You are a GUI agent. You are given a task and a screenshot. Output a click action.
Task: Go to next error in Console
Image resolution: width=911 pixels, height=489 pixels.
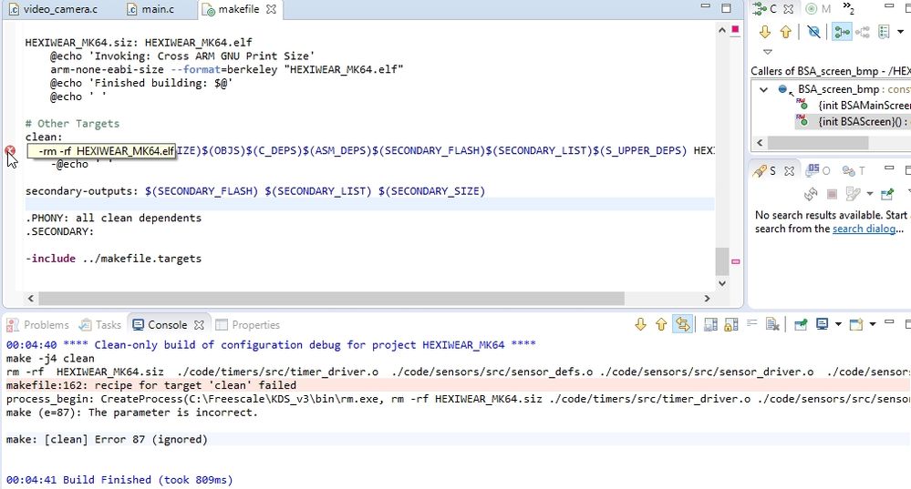click(x=640, y=324)
